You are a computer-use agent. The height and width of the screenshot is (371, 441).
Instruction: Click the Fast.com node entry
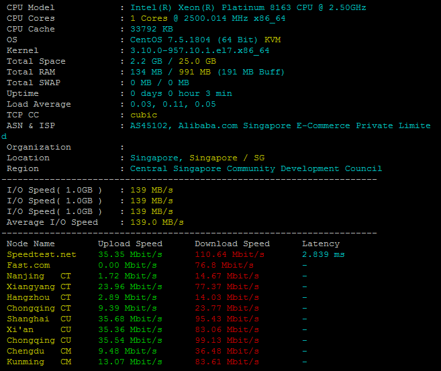click(x=28, y=265)
